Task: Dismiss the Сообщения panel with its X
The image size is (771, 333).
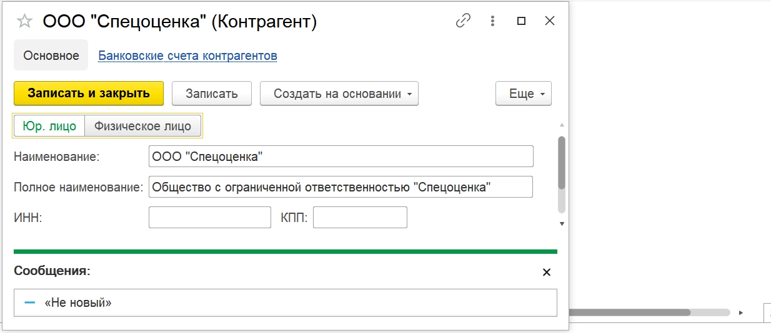Action: point(547,273)
